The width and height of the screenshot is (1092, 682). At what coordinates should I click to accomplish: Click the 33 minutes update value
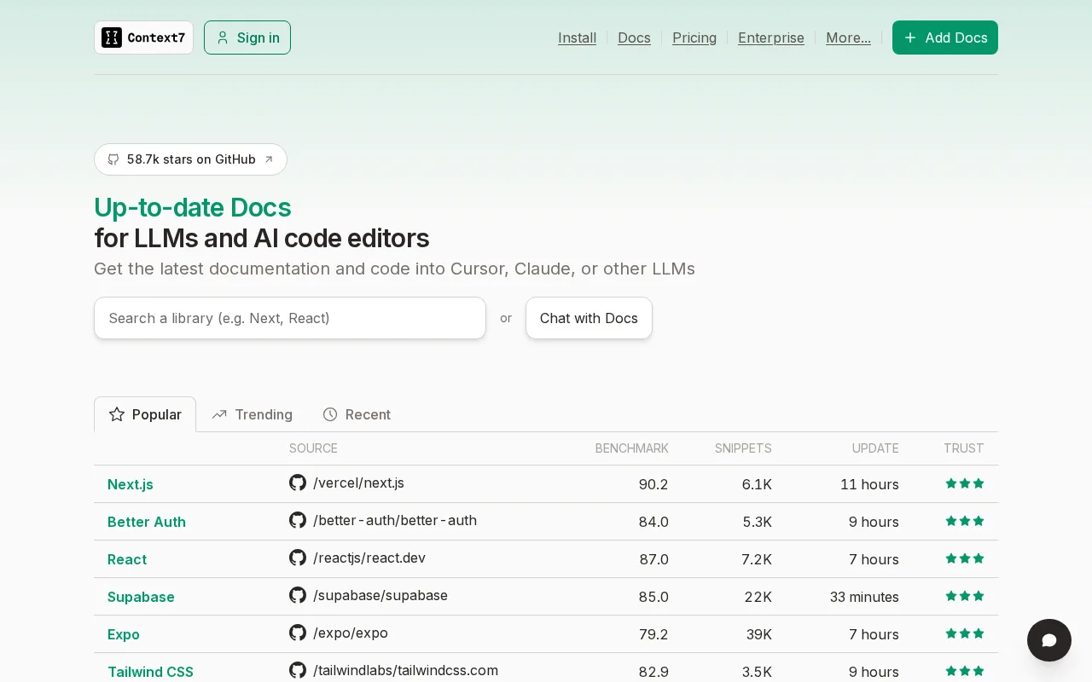coord(864,597)
